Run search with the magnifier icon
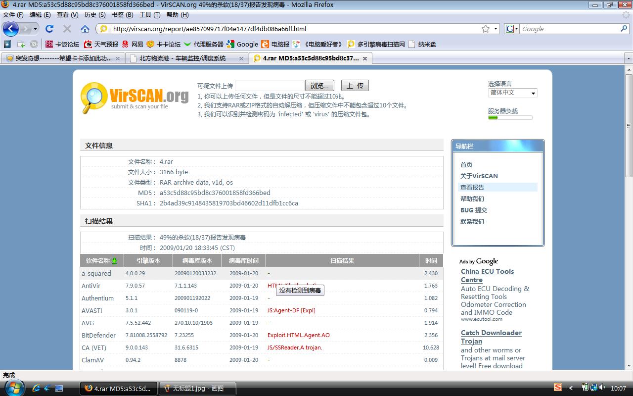 tap(624, 29)
